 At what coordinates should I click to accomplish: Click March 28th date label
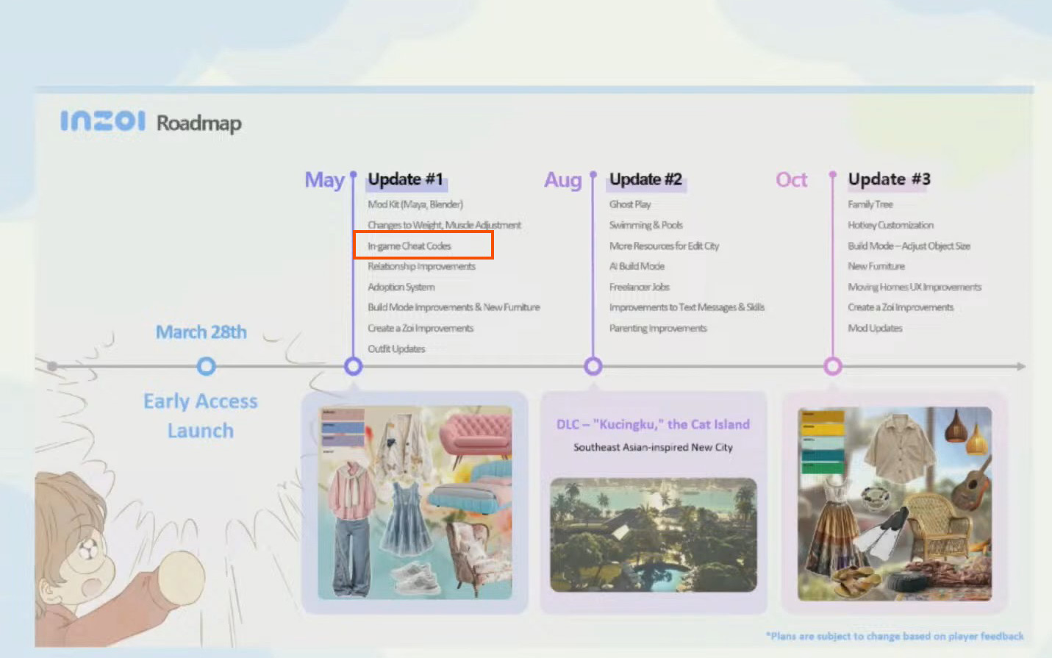click(x=201, y=332)
